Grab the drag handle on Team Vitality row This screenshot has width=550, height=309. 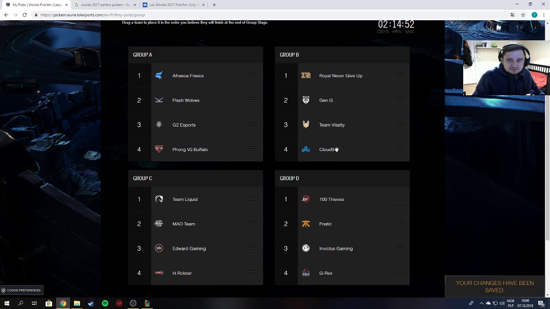point(400,125)
